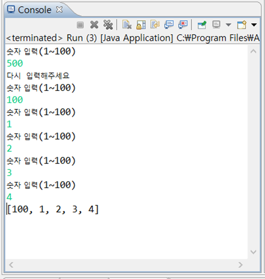The image size is (265, 279).
Task: Click the horizontal scrollbar left arrow
Action: point(11,265)
